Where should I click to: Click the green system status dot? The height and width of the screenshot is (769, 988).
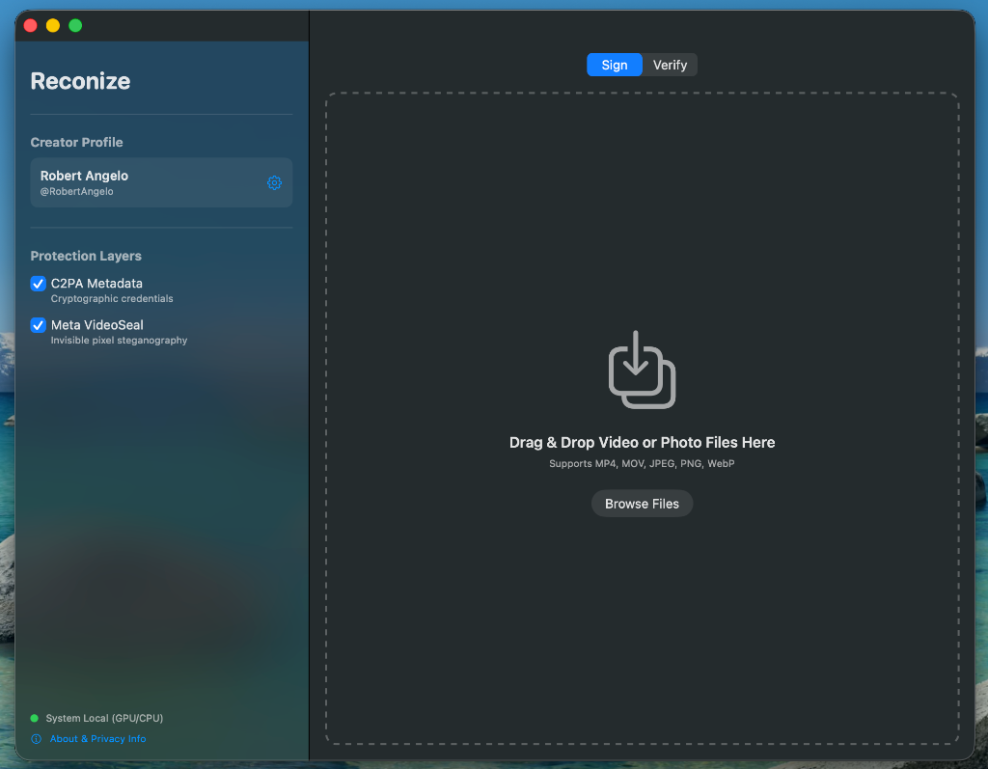[x=35, y=718]
